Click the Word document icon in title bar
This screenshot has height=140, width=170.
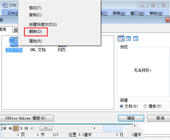5,5
